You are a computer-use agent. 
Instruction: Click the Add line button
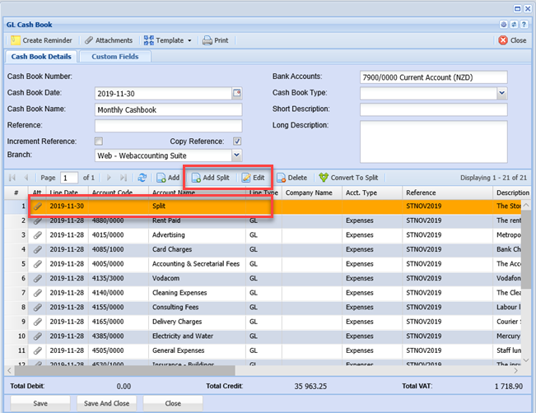(x=168, y=178)
